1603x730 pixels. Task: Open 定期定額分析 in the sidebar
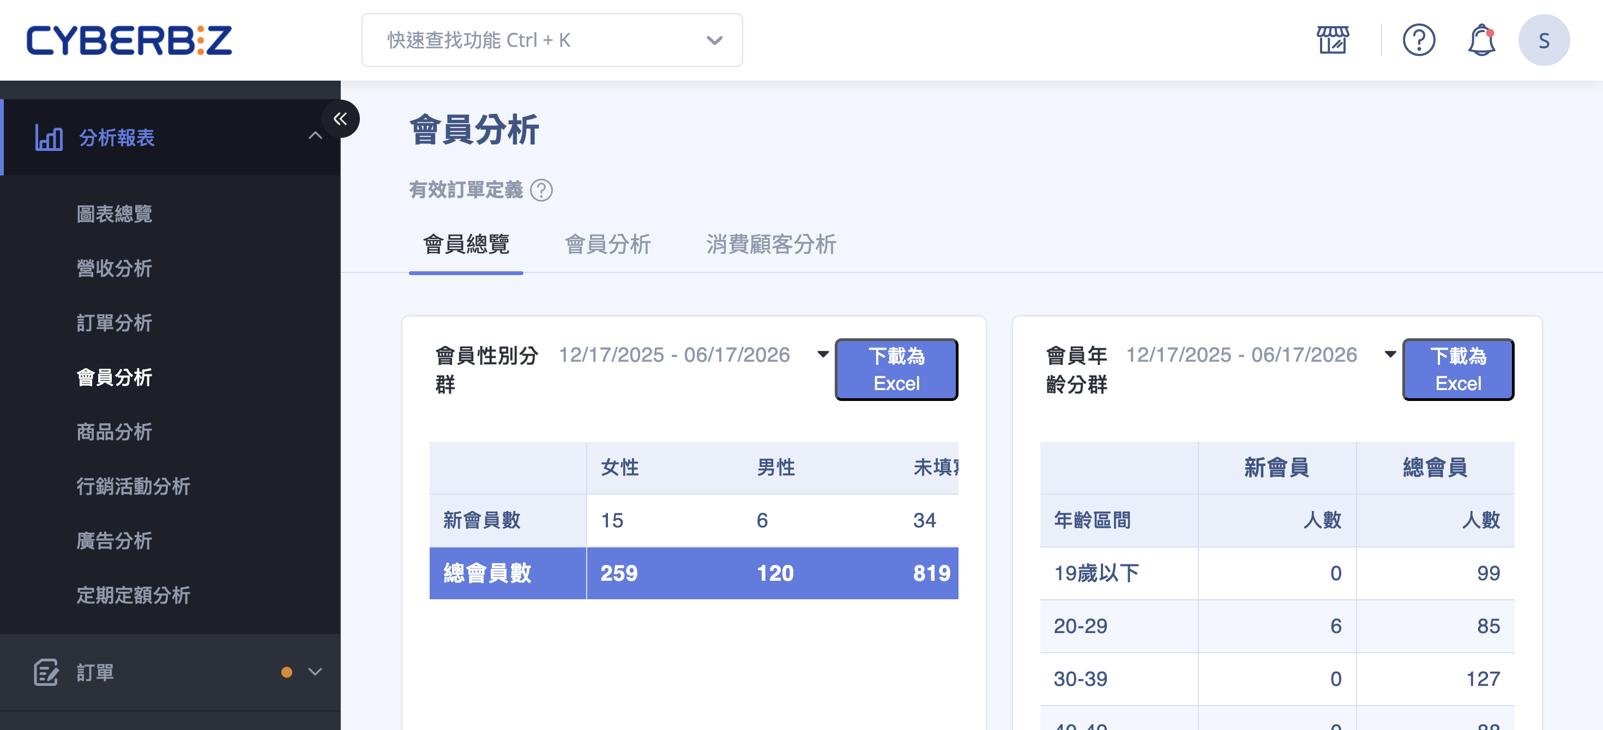133,595
